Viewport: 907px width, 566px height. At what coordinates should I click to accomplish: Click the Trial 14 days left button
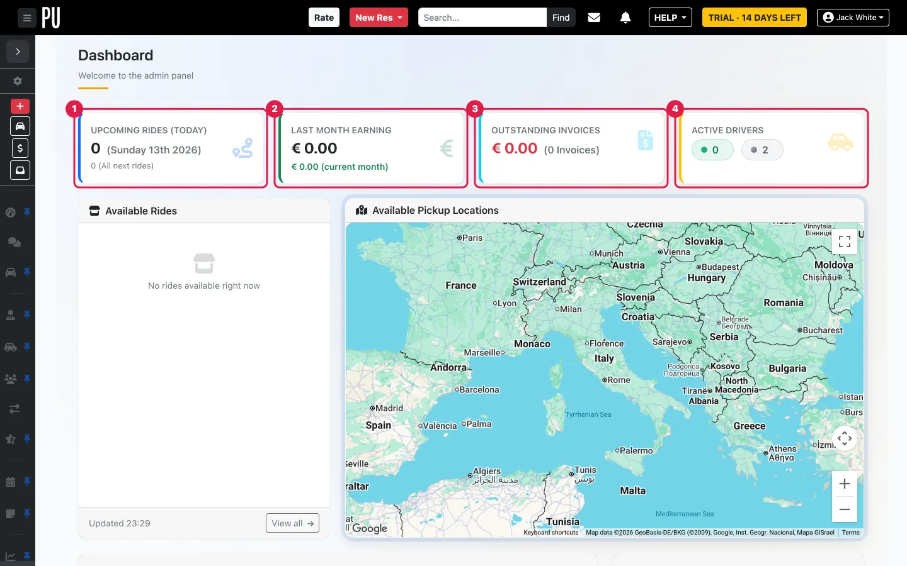[755, 18]
